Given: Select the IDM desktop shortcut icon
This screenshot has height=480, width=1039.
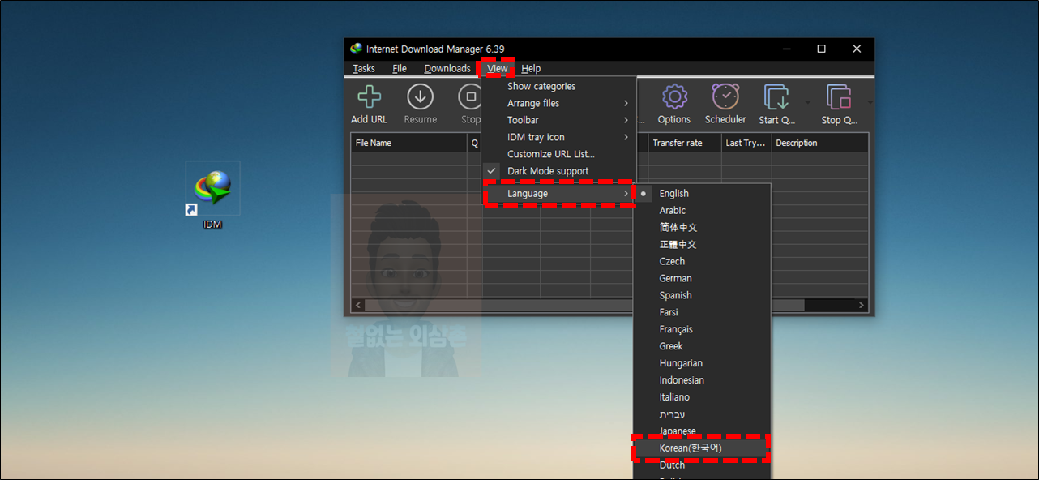Looking at the screenshot, I should [x=212, y=195].
